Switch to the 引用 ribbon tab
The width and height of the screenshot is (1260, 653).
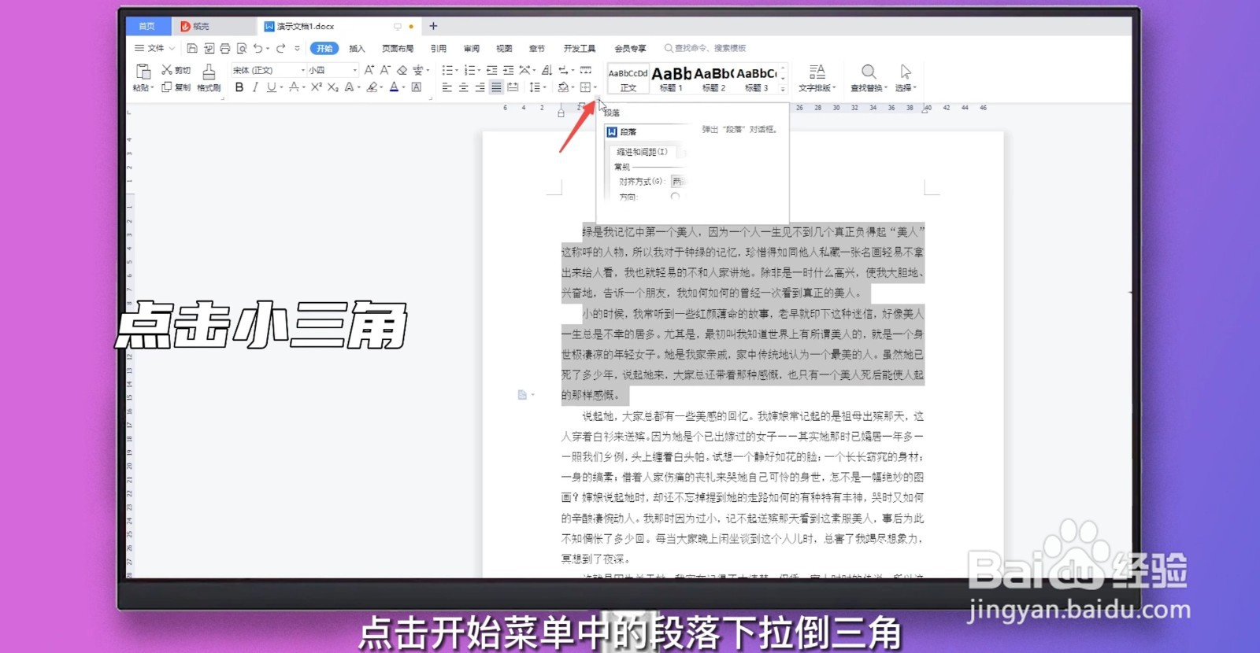click(439, 48)
